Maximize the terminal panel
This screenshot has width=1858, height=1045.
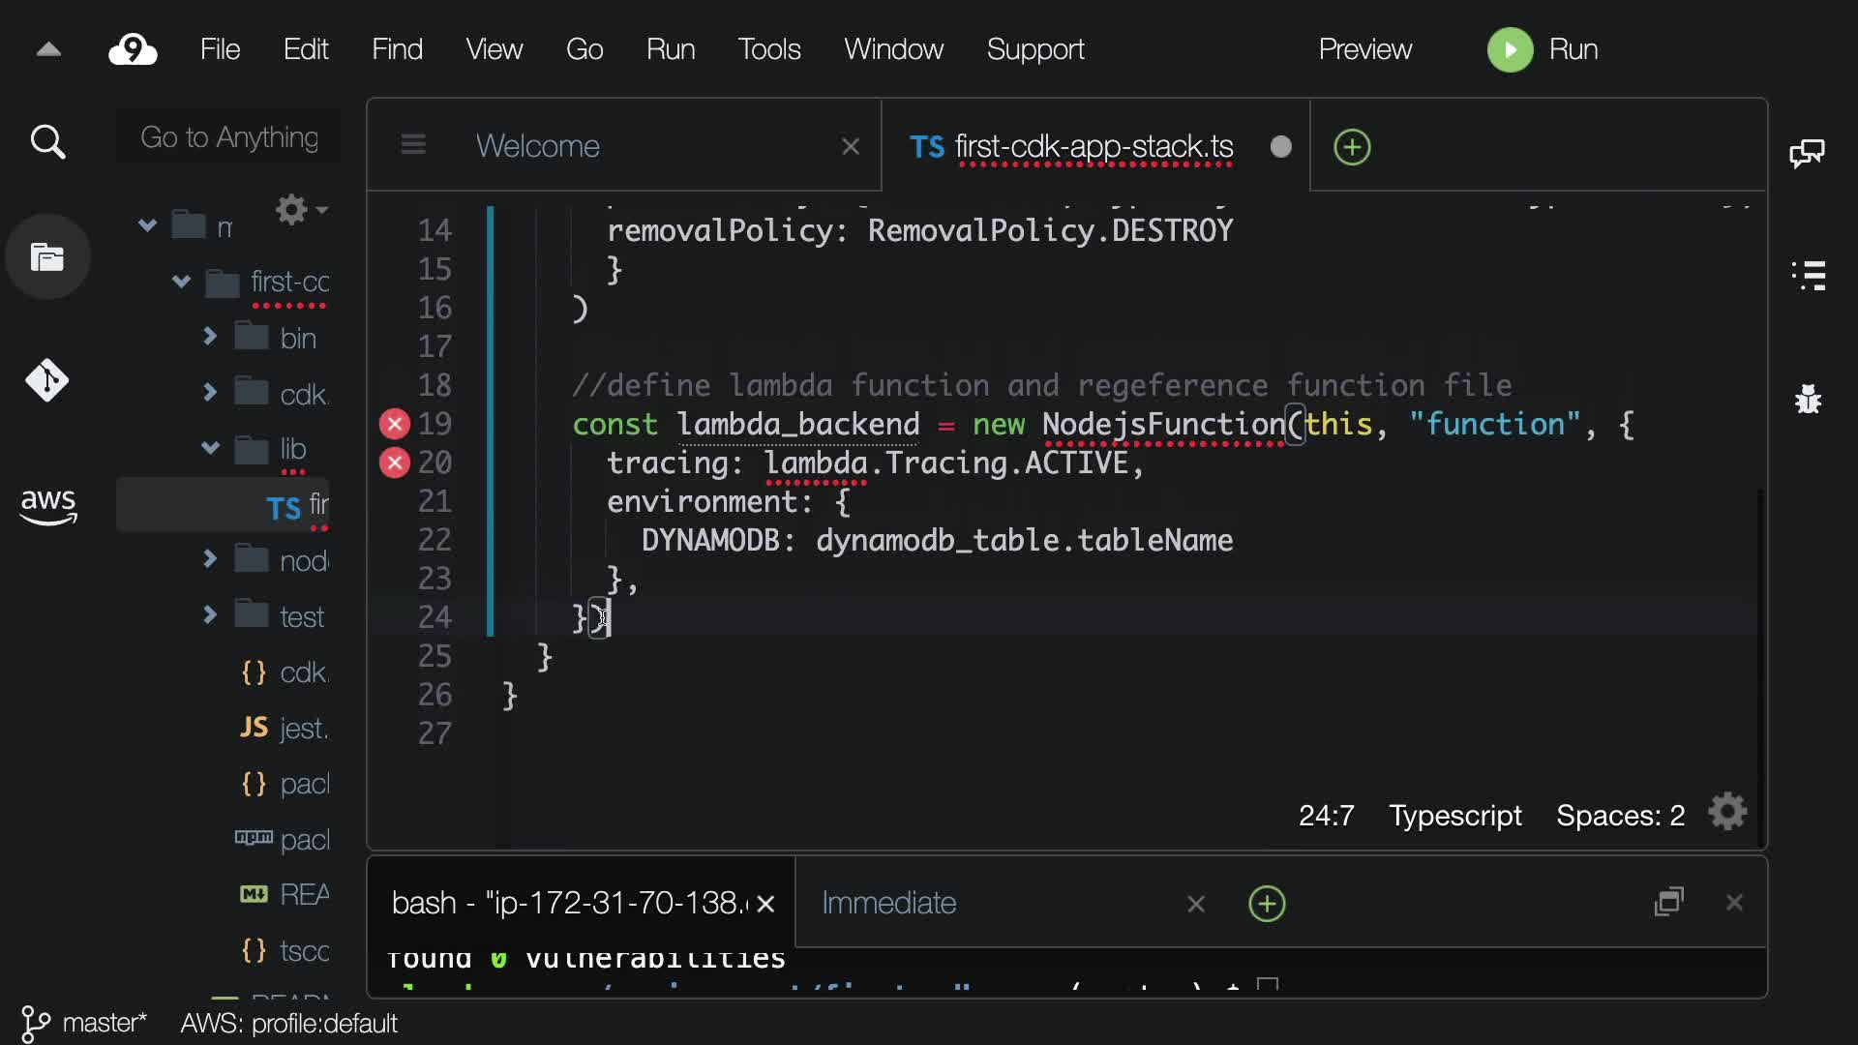coord(1669,902)
